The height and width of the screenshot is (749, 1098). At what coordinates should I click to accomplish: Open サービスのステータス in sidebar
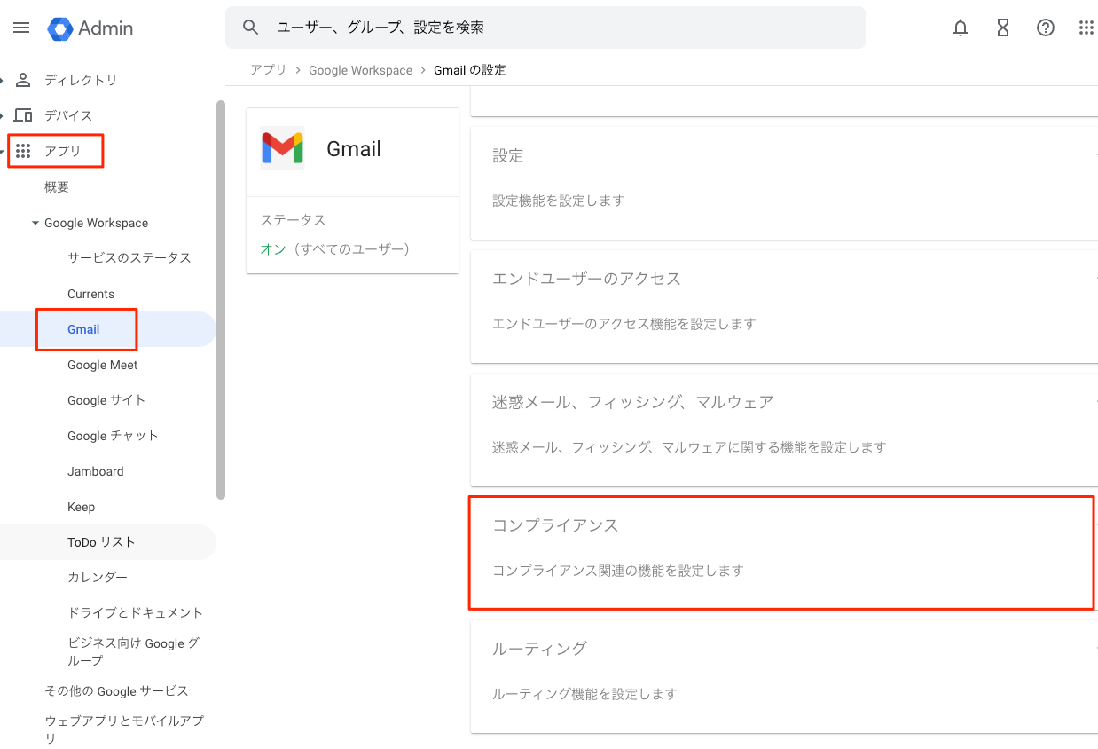[129, 258]
